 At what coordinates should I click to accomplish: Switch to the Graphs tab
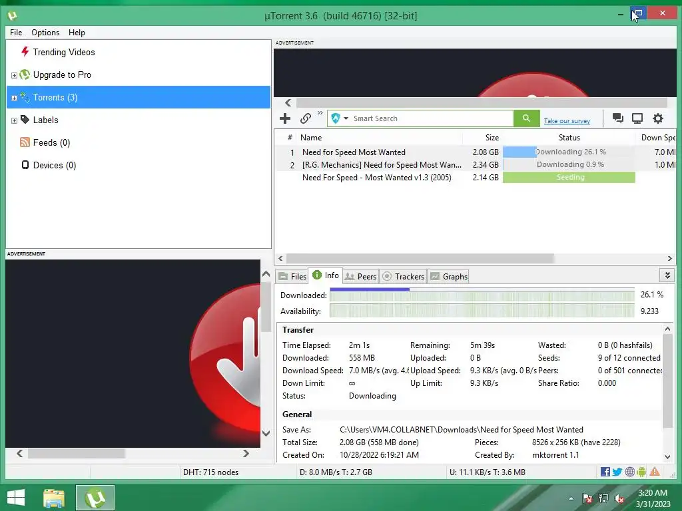click(x=448, y=276)
